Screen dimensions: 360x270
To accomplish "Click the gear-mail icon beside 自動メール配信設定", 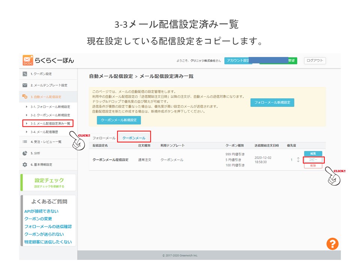I will [25, 97].
